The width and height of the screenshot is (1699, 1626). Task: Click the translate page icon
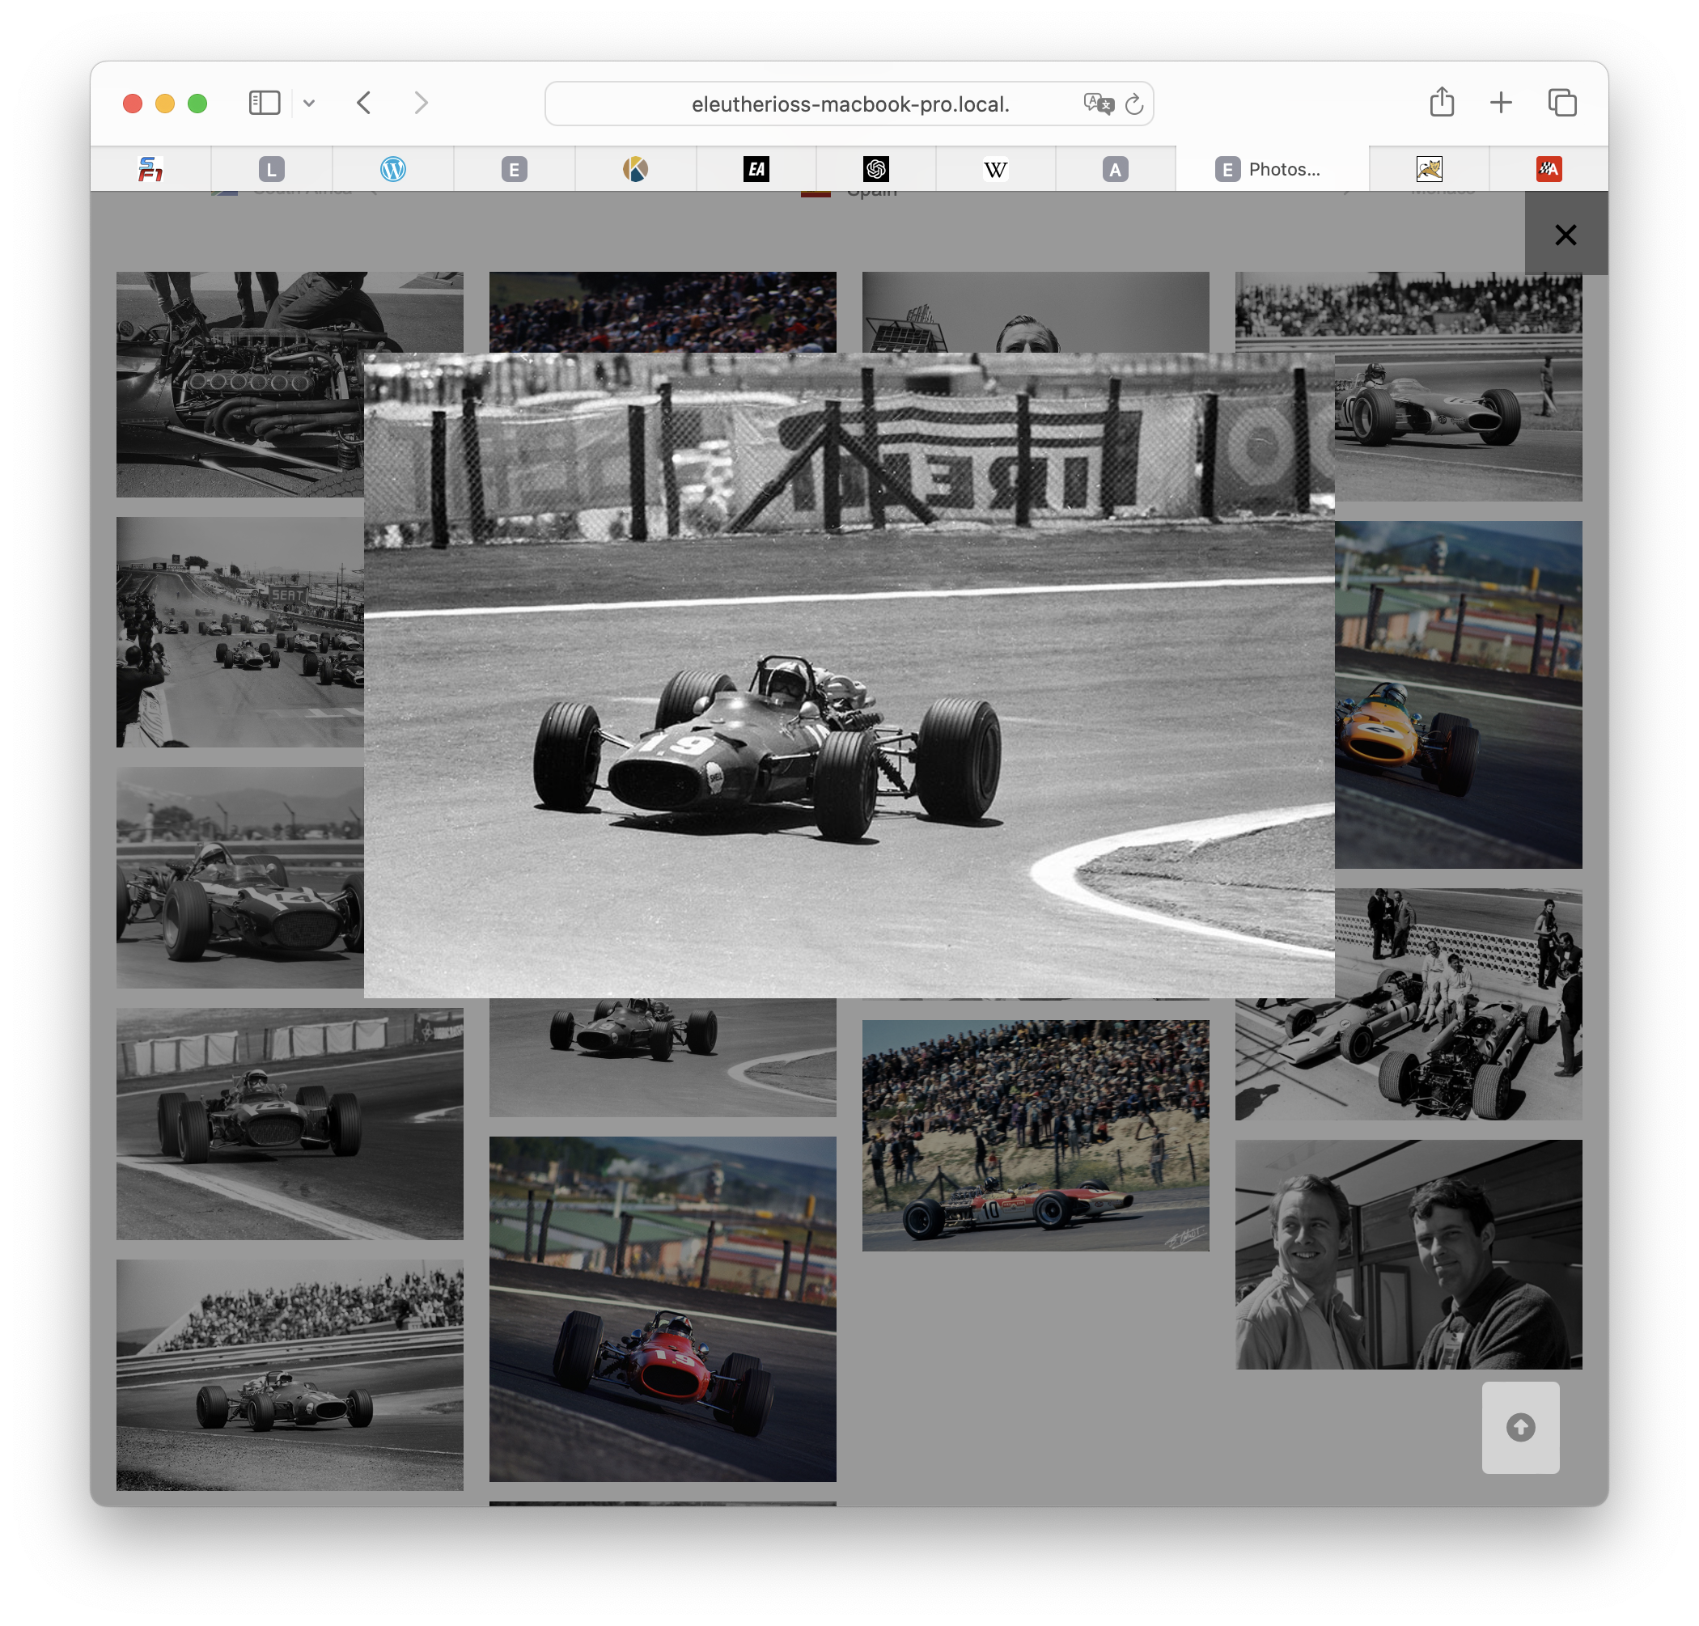click(x=1097, y=104)
